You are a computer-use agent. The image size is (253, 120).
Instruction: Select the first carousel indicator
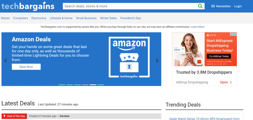pyautogui.click(x=62, y=85)
